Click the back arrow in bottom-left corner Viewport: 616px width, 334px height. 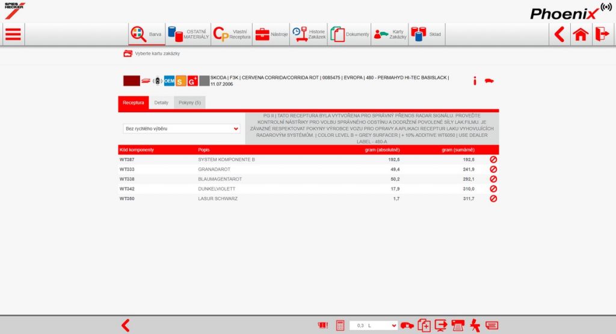tap(125, 325)
